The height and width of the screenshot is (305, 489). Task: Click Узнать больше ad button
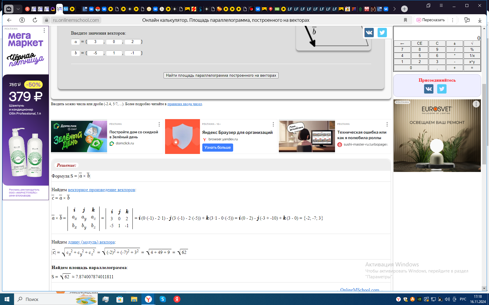point(217,148)
